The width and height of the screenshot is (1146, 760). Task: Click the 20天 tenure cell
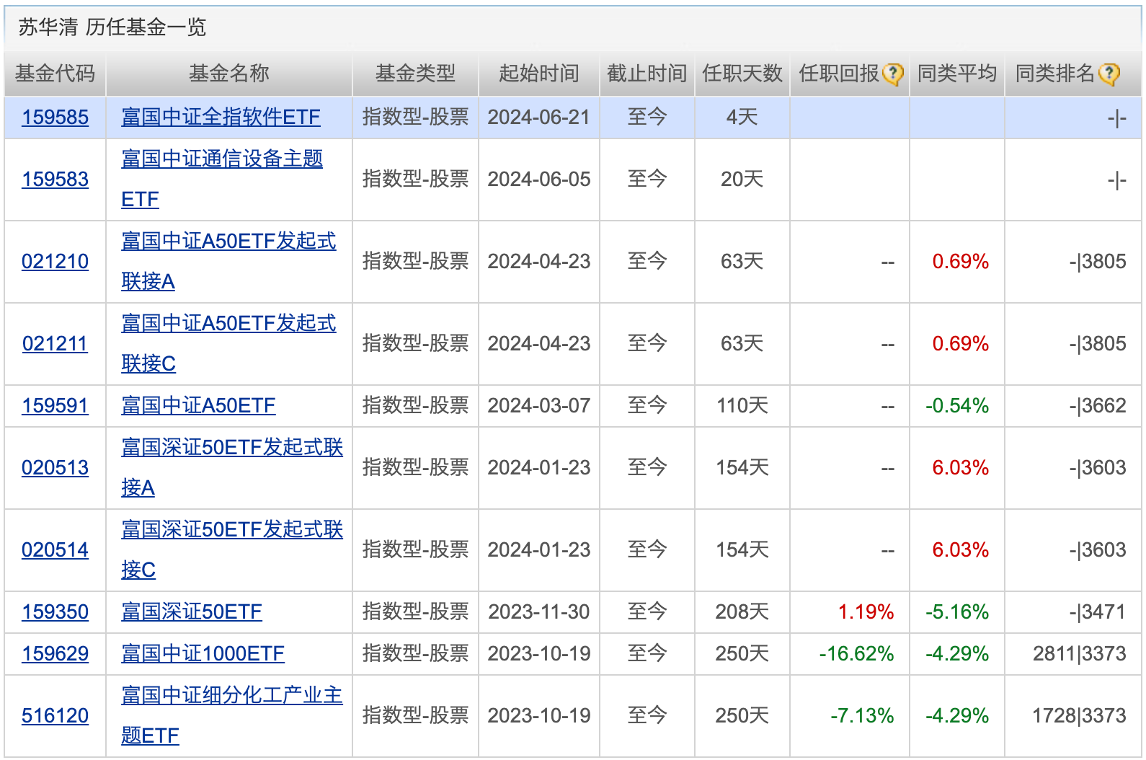(742, 179)
